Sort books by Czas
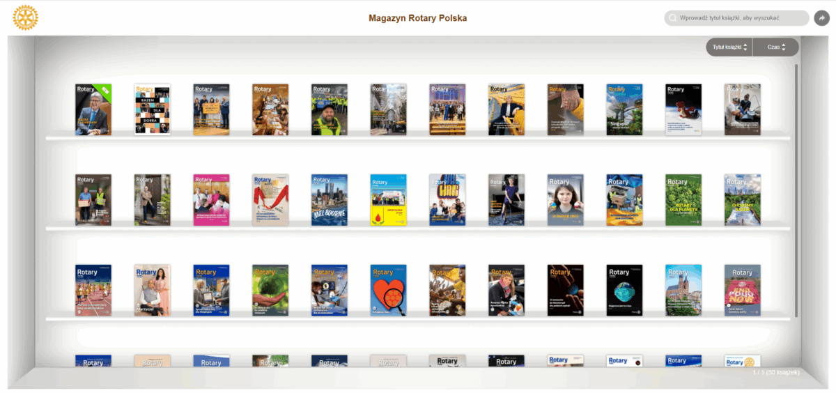 (x=775, y=47)
